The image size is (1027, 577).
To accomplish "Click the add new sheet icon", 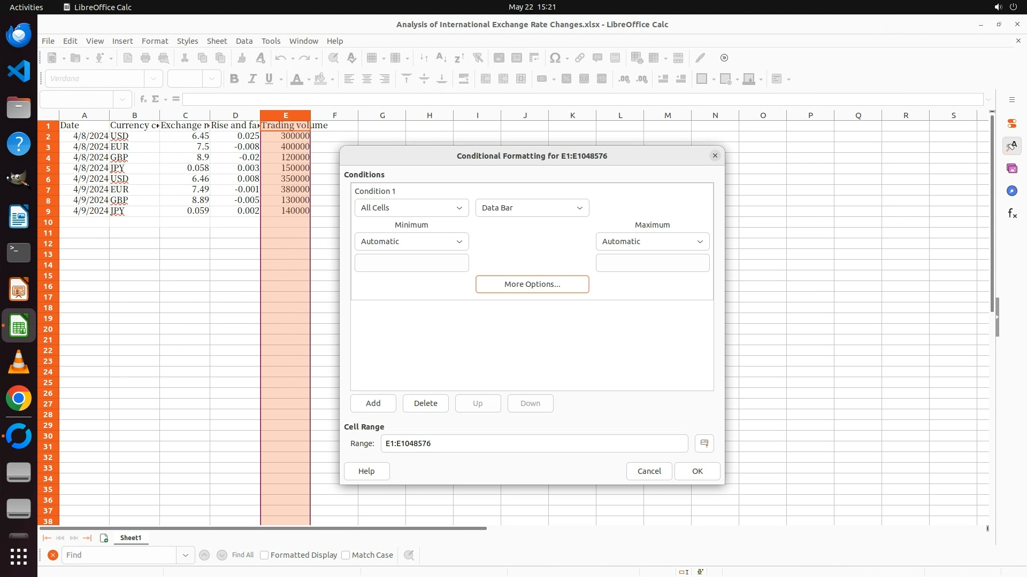I will pyautogui.click(x=104, y=538).
